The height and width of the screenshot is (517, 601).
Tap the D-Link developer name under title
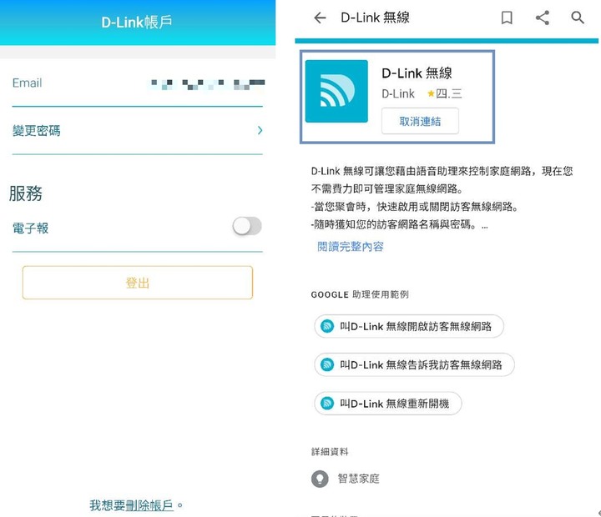[x=398, y=93]
